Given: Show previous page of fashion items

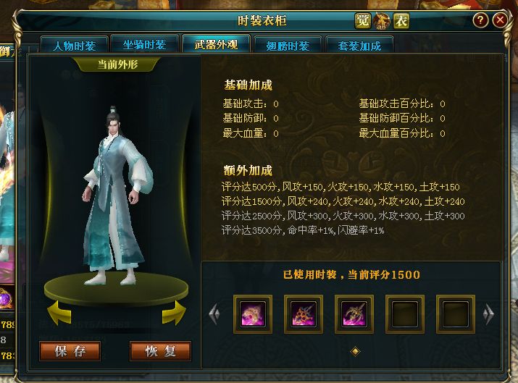Looking at the screenshot, I should point(214,314).
